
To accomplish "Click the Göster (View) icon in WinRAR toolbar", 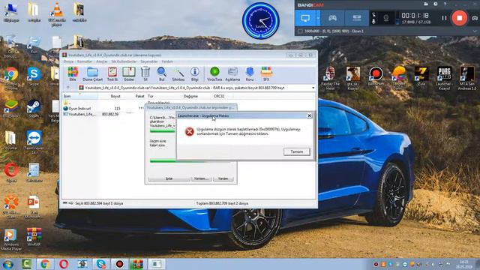I will (x=129, y=74).
